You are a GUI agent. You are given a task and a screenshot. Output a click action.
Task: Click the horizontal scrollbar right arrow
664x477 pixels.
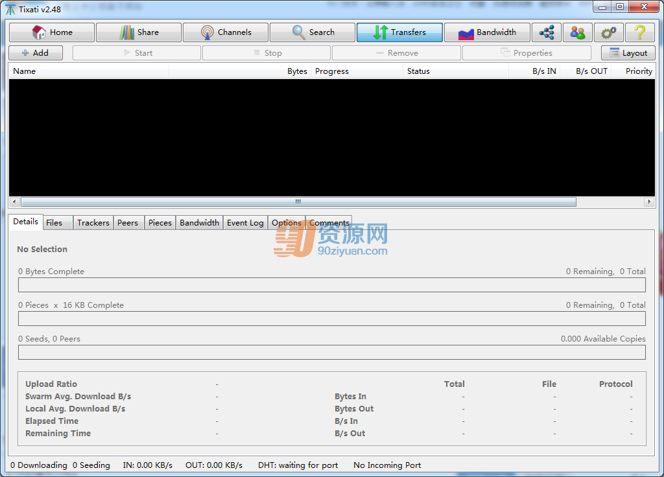649,202
